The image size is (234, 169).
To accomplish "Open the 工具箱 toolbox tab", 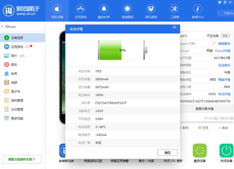I will click(x=174, y=11).
